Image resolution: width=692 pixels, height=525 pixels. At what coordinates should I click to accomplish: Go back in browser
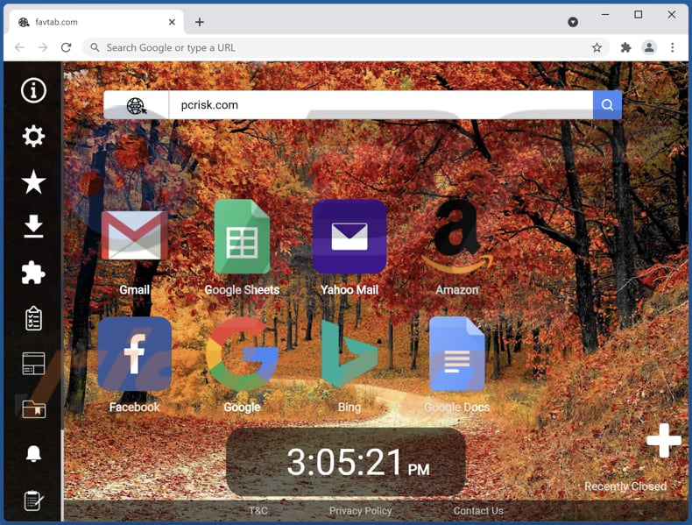coord(19,47)
